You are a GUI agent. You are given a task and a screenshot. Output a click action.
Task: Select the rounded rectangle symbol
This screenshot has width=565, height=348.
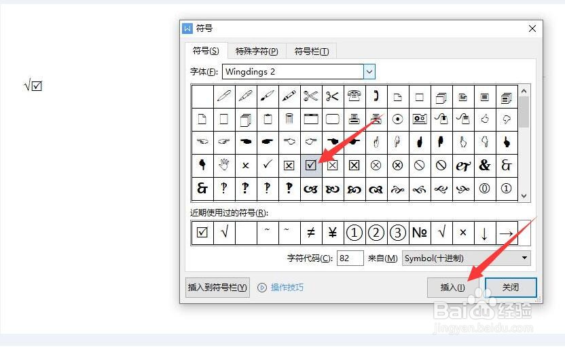pos(332,119)
